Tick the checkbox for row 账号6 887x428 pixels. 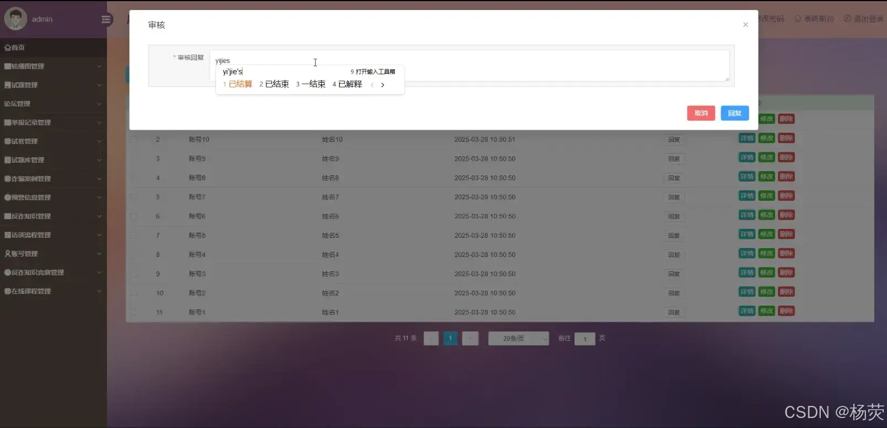click(x=133, y=216)
